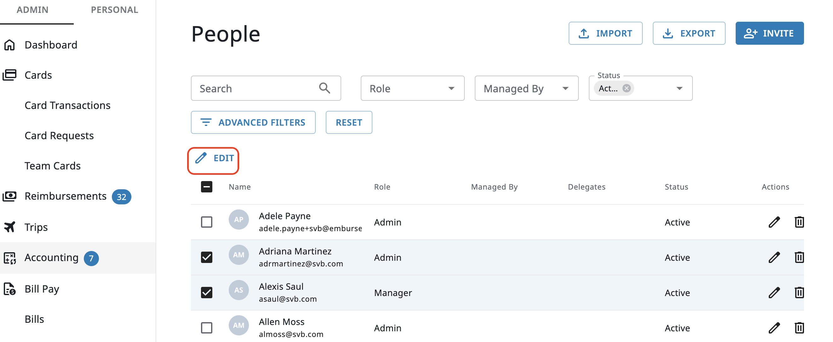Screen dimensions: 833x342
Task: Click the pencil edit icon for Adele Payne
Action: (x=774, y=222)
